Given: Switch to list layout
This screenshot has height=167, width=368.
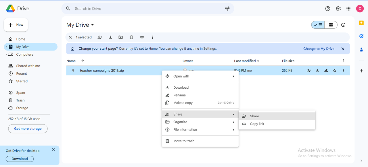Looking at the screenshot, I should 318,25.
